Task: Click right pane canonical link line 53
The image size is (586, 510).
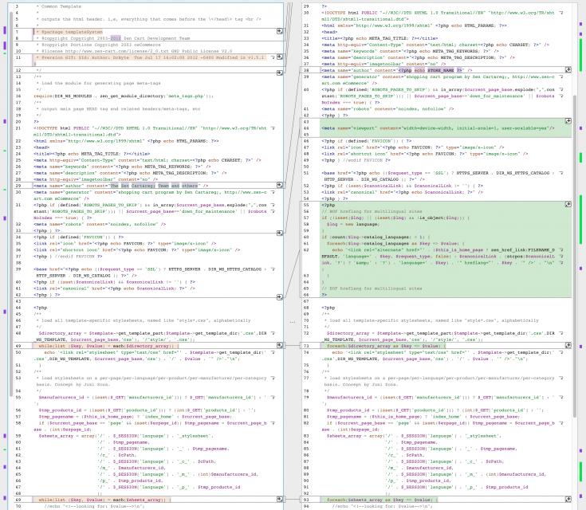Action: (403, 192)
